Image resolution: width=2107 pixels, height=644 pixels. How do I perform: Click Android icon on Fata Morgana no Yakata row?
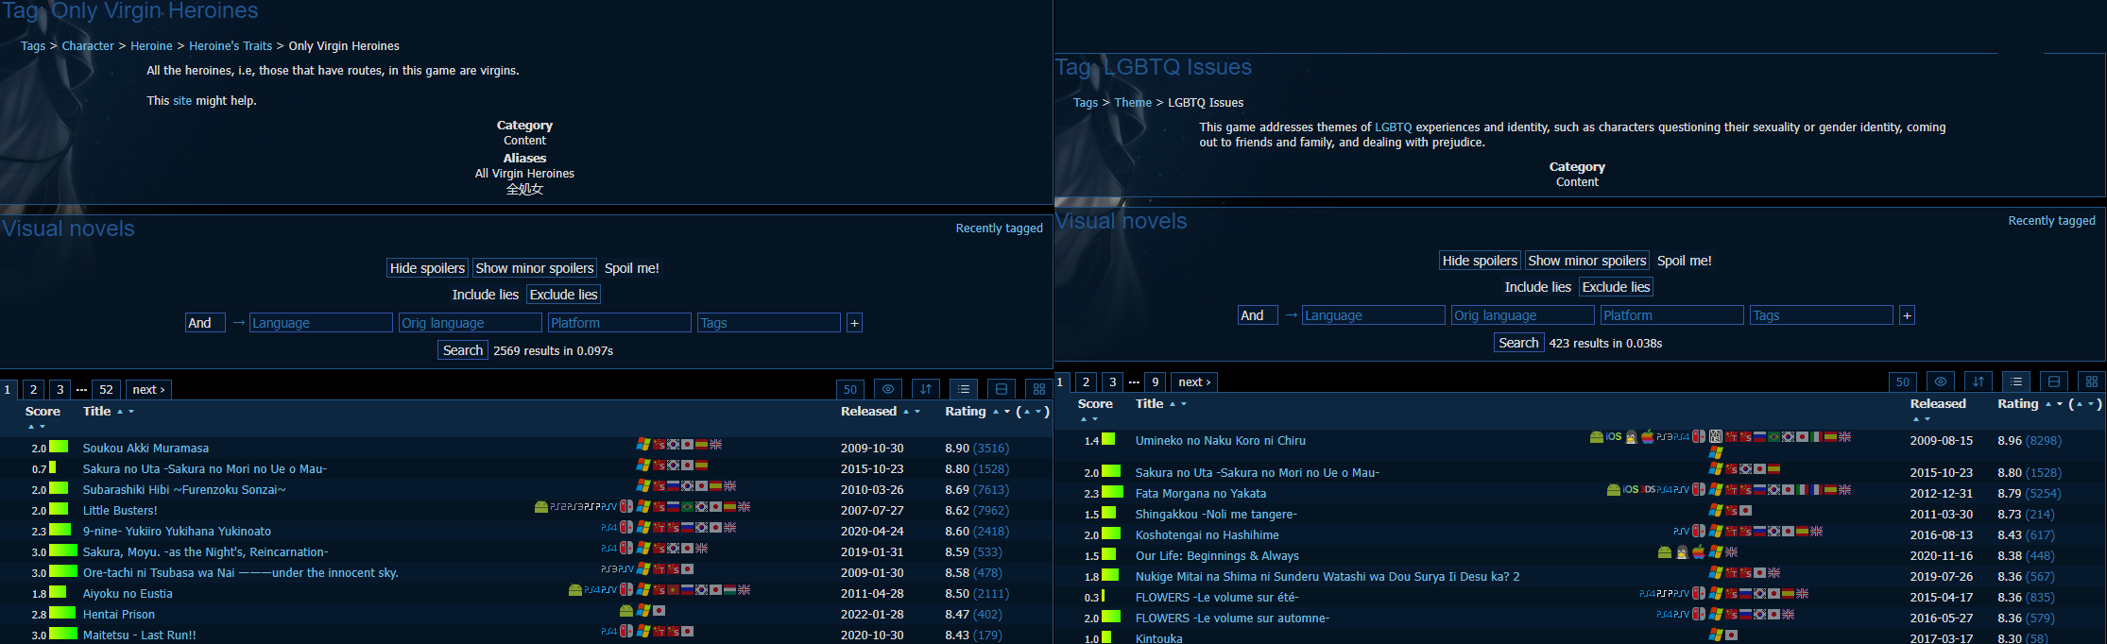click(x=1614, y=489)
